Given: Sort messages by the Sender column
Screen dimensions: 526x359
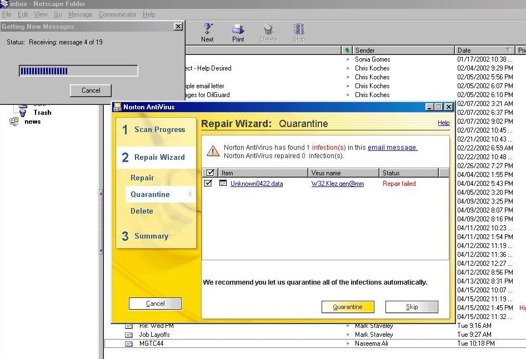Looking at the screenshot, I should pos(403,50).
